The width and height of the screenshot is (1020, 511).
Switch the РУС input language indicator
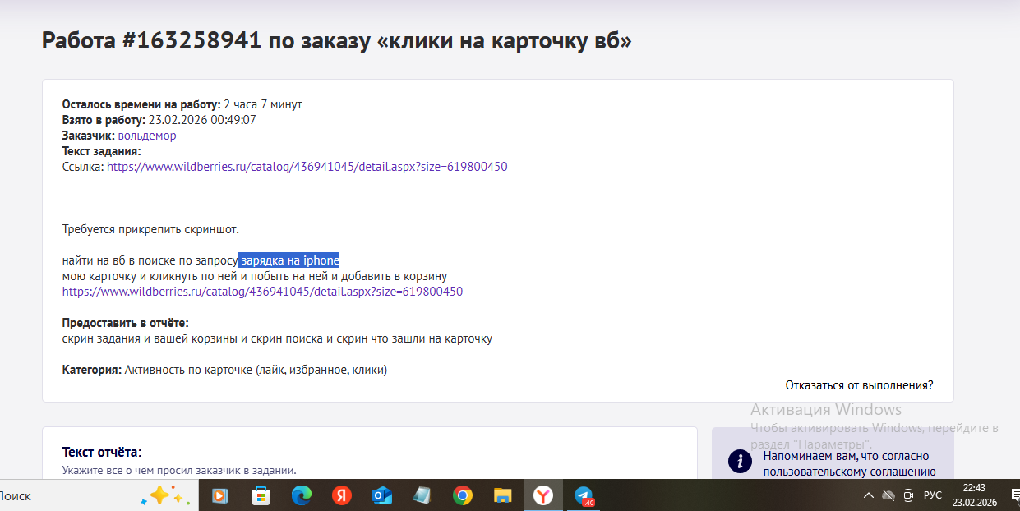[x=933, y=495]
